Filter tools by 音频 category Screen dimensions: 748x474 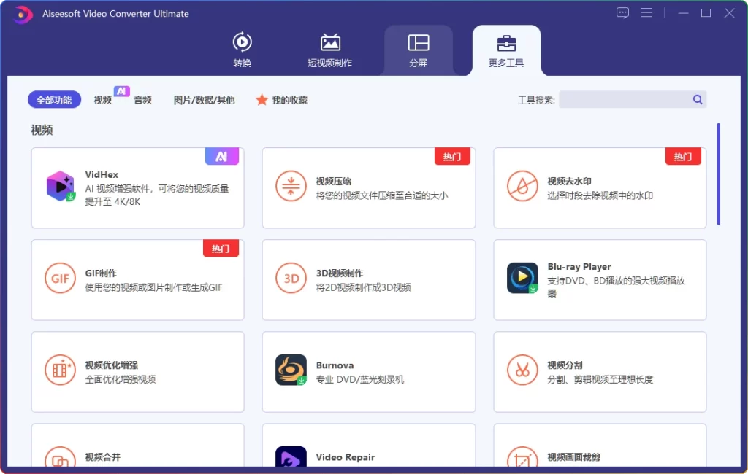tap(142, 100)
